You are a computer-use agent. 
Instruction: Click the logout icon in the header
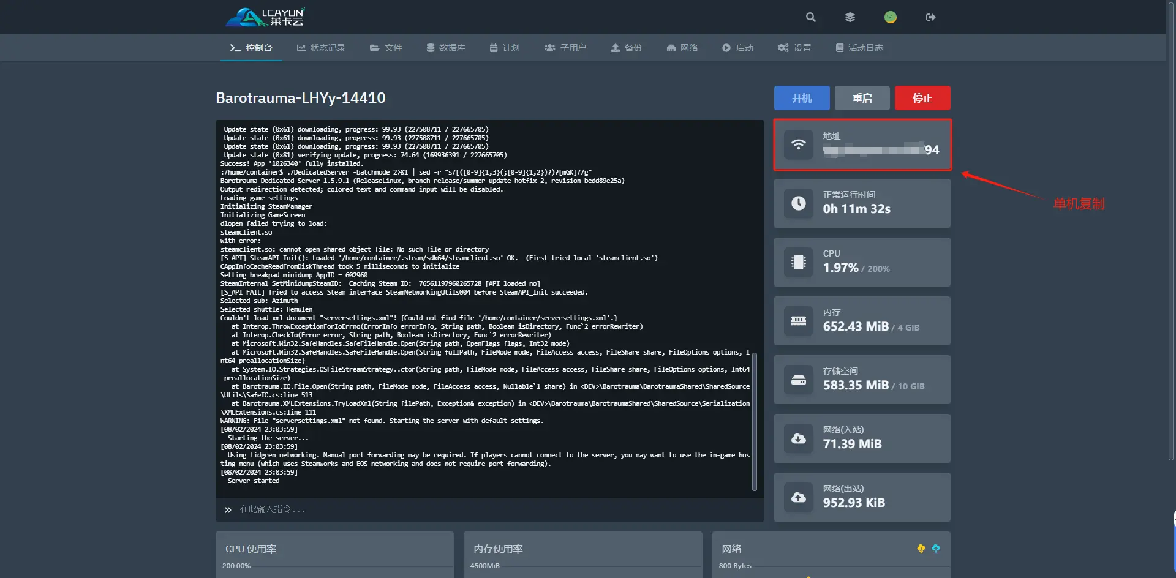click(x=930, y=17)
